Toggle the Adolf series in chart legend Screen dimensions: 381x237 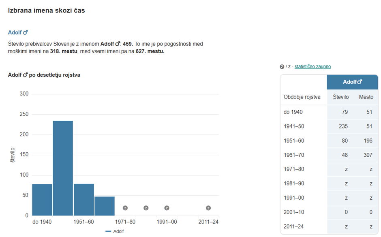coord(115,231)
